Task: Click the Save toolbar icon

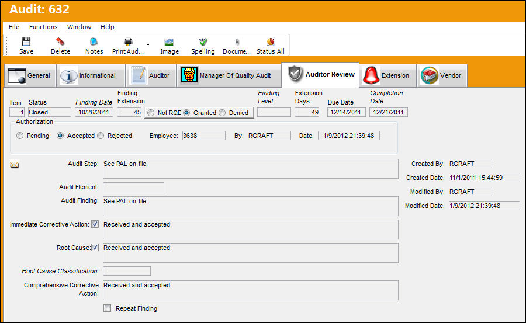Action: pyautogui.click(x=26, y=41)
